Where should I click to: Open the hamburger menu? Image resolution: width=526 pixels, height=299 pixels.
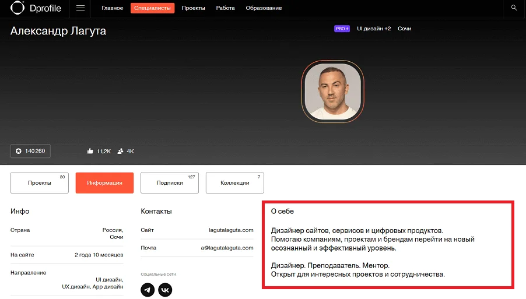point(80,8)
